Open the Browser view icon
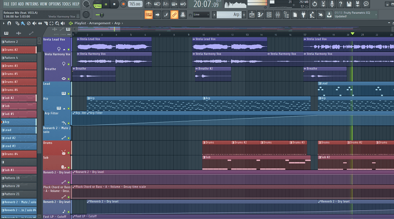The width and height of the screenshot is (394, 219). [286, 15]
